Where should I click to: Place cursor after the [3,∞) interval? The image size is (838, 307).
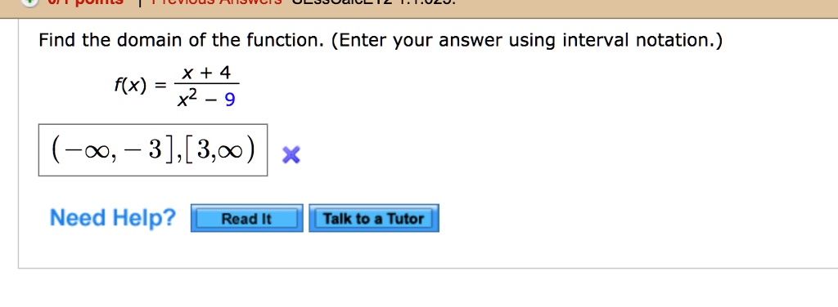click(256, 151)
